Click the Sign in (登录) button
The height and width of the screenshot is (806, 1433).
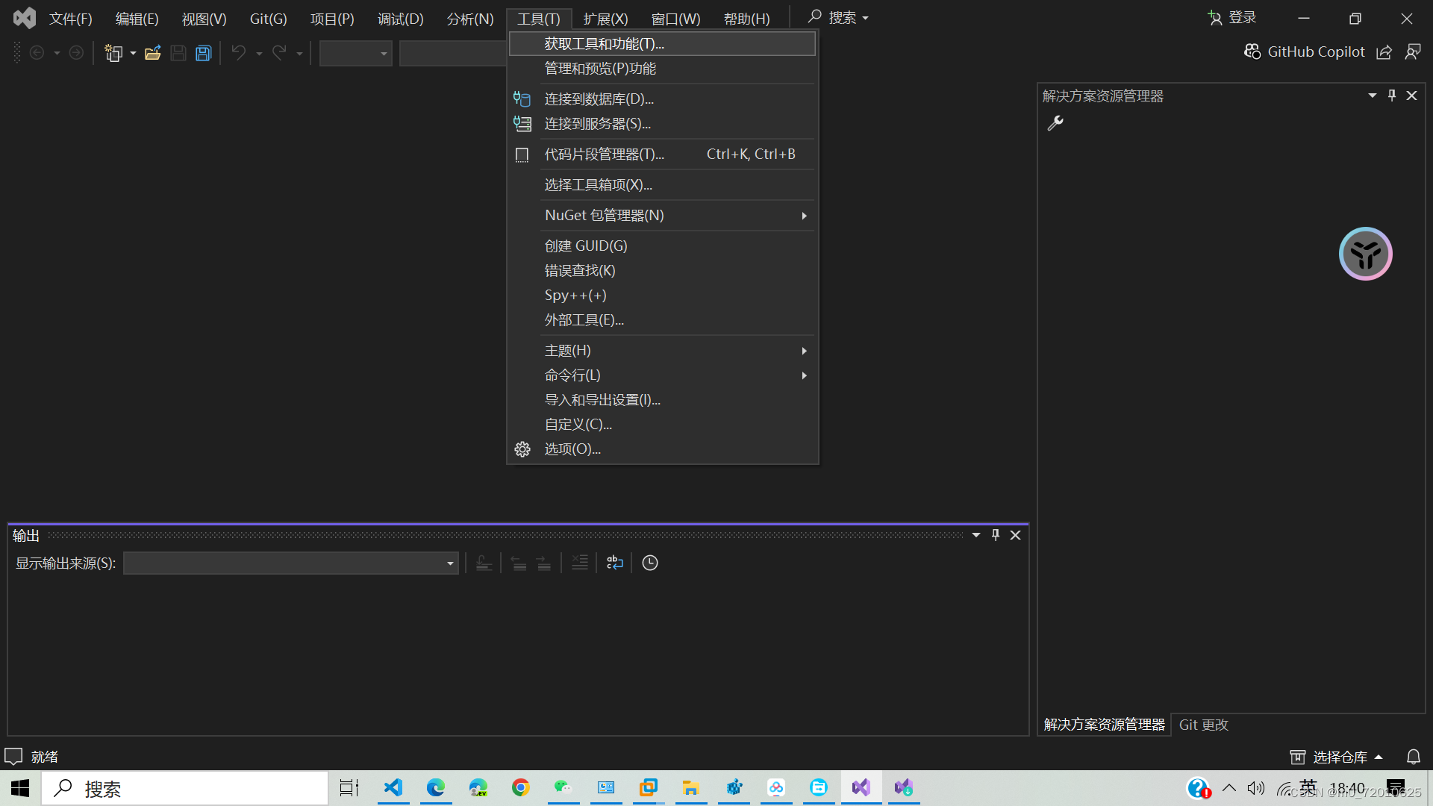[1232, 18]
